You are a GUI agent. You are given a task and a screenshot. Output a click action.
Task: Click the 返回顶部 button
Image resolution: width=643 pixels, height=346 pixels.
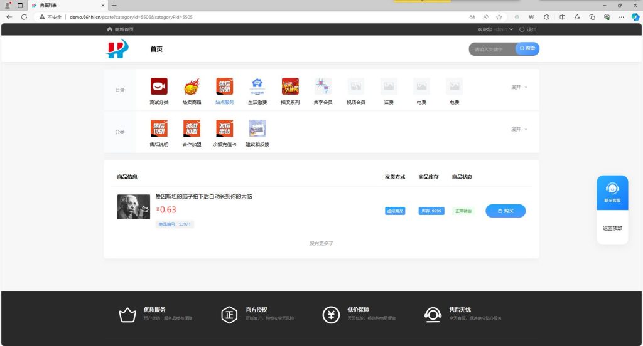(x=612, y=229)
